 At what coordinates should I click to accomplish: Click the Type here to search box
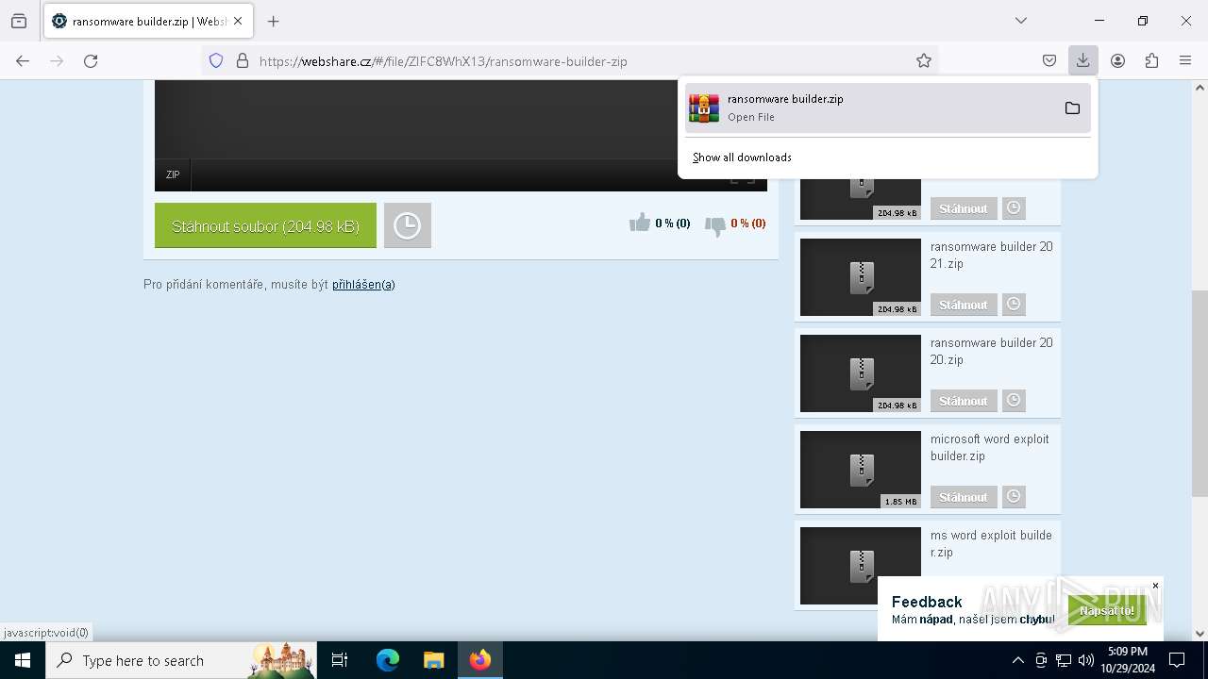179,660
